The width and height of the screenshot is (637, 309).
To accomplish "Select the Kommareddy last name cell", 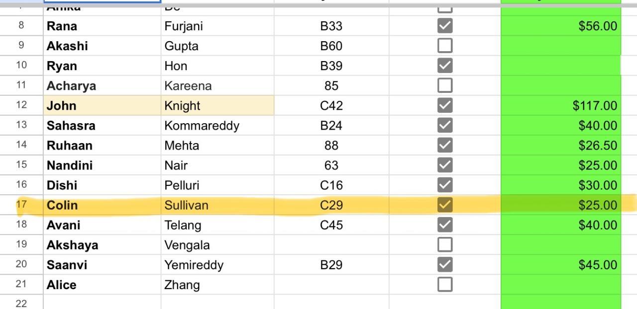I will [217, 126].
